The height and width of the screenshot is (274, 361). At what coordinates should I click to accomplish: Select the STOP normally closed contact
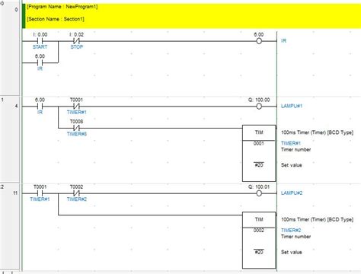(76, 41)
